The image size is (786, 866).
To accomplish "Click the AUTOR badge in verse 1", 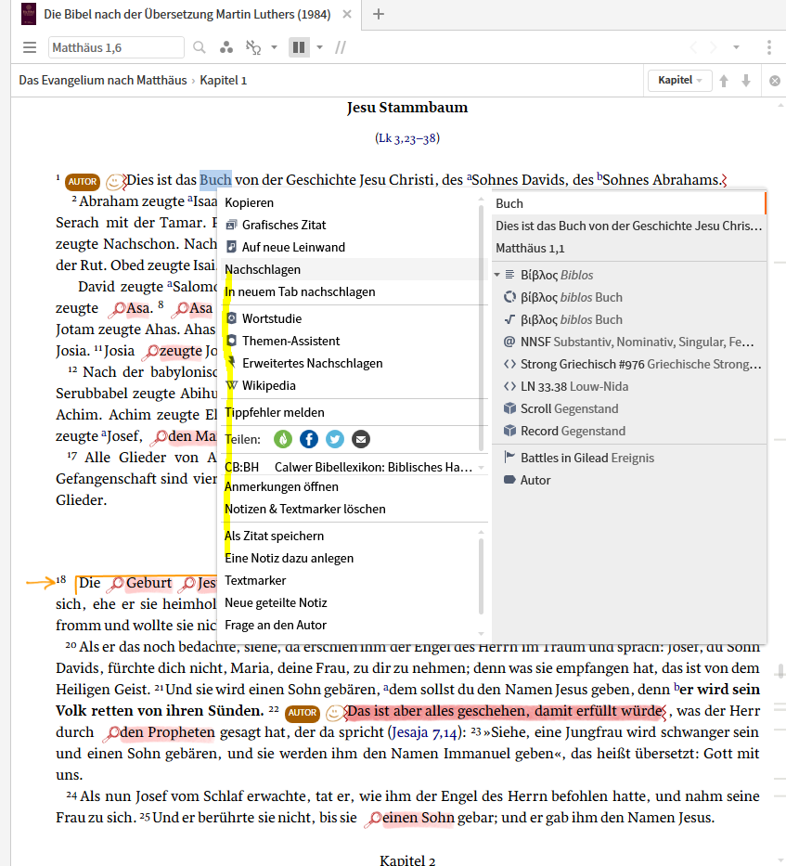I will (x=83, y=182).
